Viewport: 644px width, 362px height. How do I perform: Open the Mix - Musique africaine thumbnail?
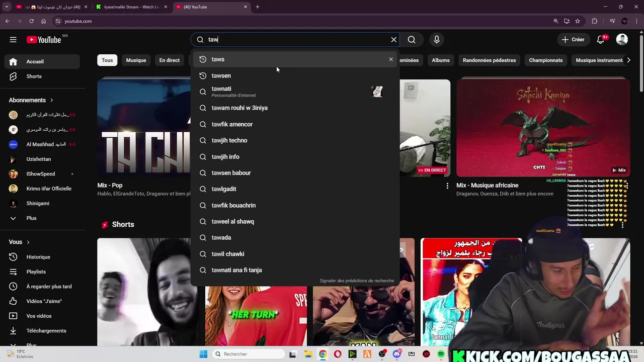coord(543,127)
